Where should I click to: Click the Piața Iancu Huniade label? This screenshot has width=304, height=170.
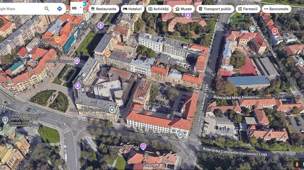(239, 21)
